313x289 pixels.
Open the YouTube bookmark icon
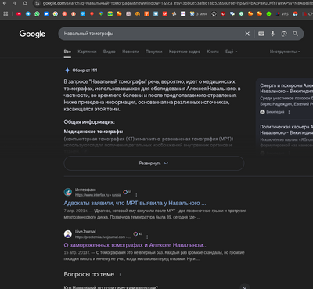pyautogui.click(x=19, y=14)
